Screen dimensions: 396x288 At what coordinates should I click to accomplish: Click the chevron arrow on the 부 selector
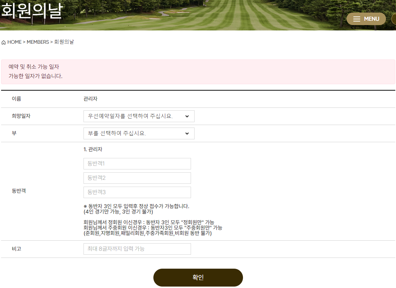click(x=187, y=134)
